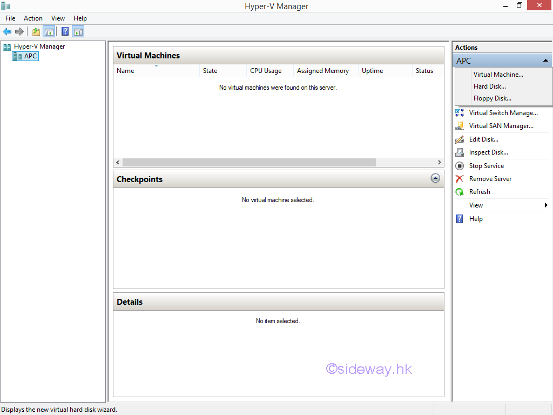Toggle the Show/Hide Console Tree toolbar button
Image resolution: width=553 pixels, height=415 pixels.
click(49, 31)
